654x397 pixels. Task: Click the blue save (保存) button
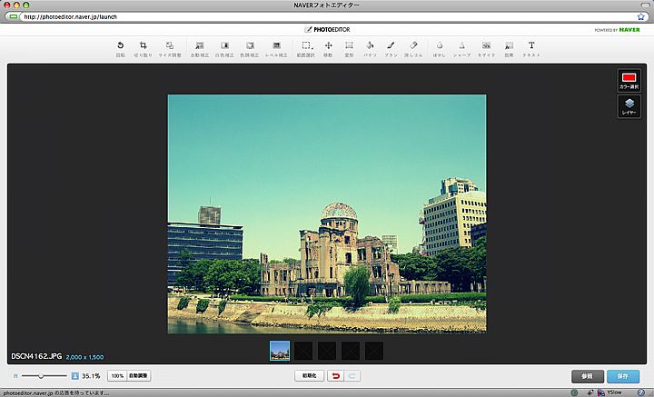coord(623,376)
